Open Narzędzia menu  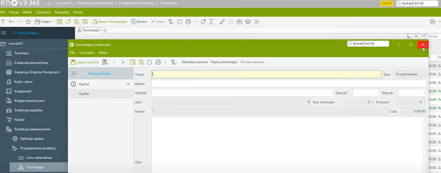point(62,12)
